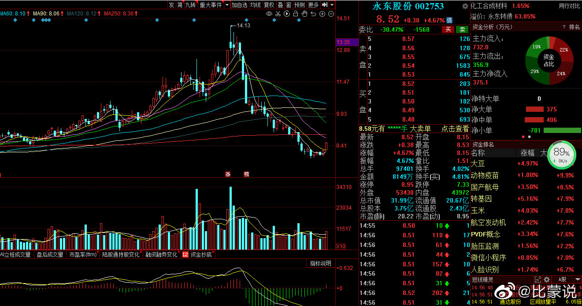The image size is (582, 306).
Task: Click the undo arrow icon
Action: [x=313, y=14]
